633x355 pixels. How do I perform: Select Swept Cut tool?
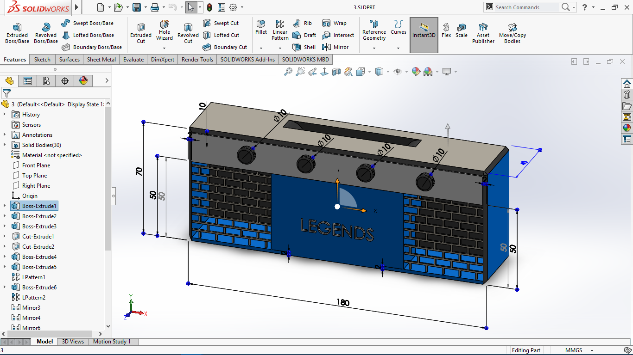(x=221, y=23)
